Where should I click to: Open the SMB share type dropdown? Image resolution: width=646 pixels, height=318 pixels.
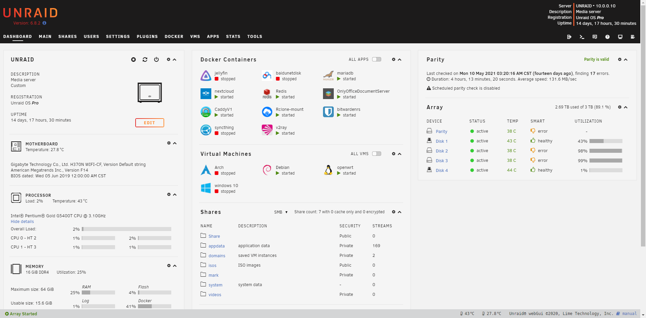pyautogui.click(x=281, y=212)
